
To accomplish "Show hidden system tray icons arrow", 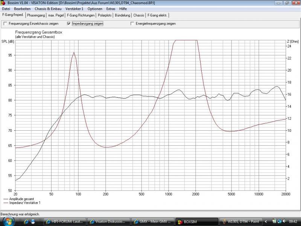I will (x=266, y=221).
